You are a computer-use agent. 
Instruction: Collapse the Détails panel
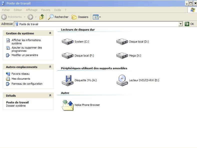tap(50, 95)
